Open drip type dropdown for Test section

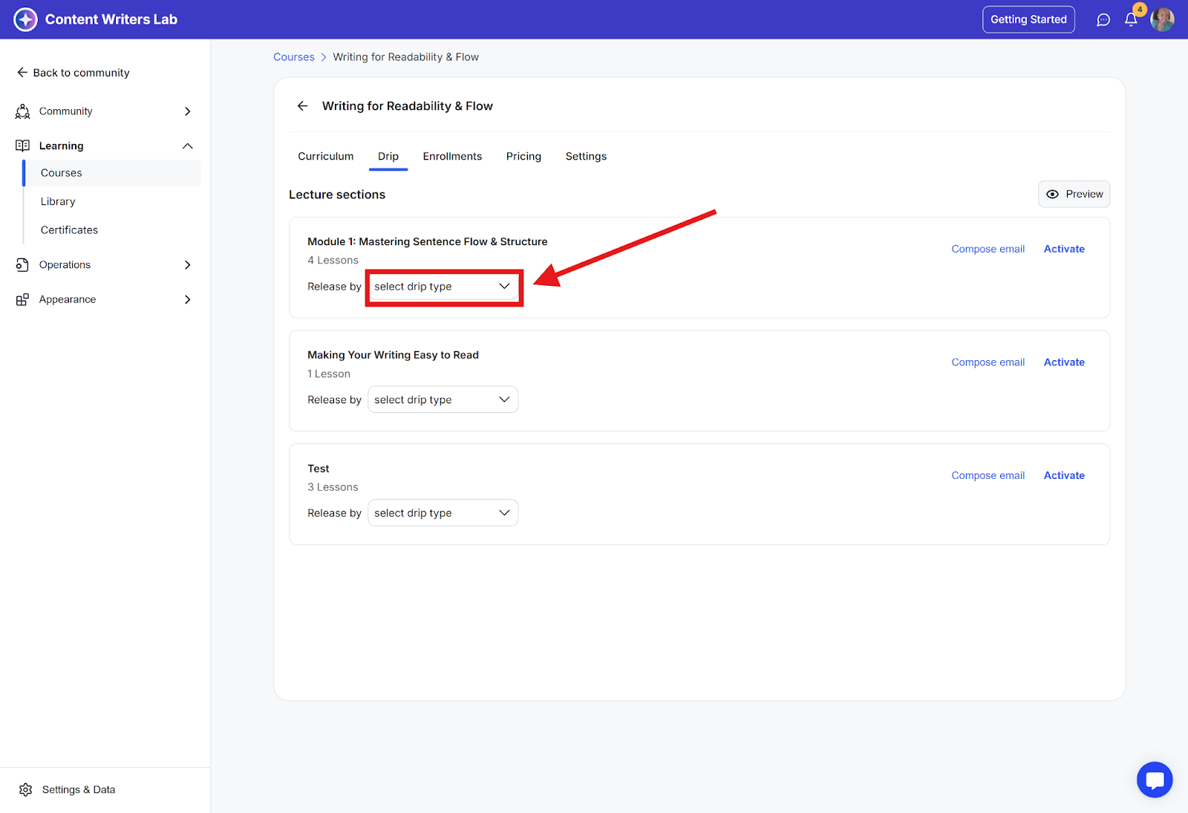pos(443,513)
